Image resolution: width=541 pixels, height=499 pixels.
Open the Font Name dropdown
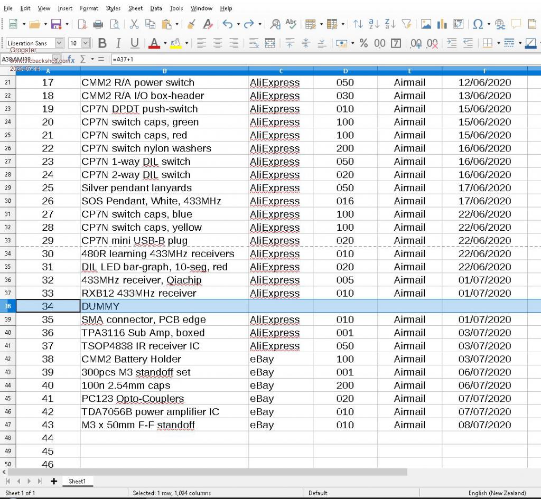coord(59,43)
